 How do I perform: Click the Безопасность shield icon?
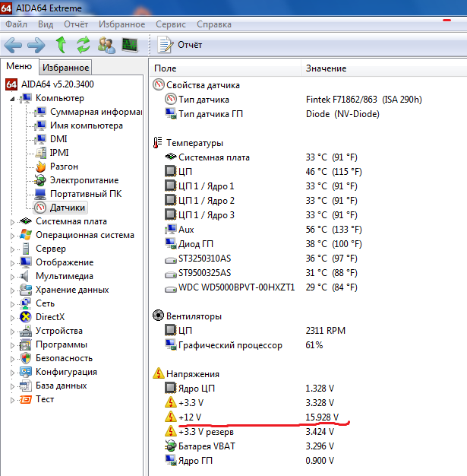coord(26,358)
